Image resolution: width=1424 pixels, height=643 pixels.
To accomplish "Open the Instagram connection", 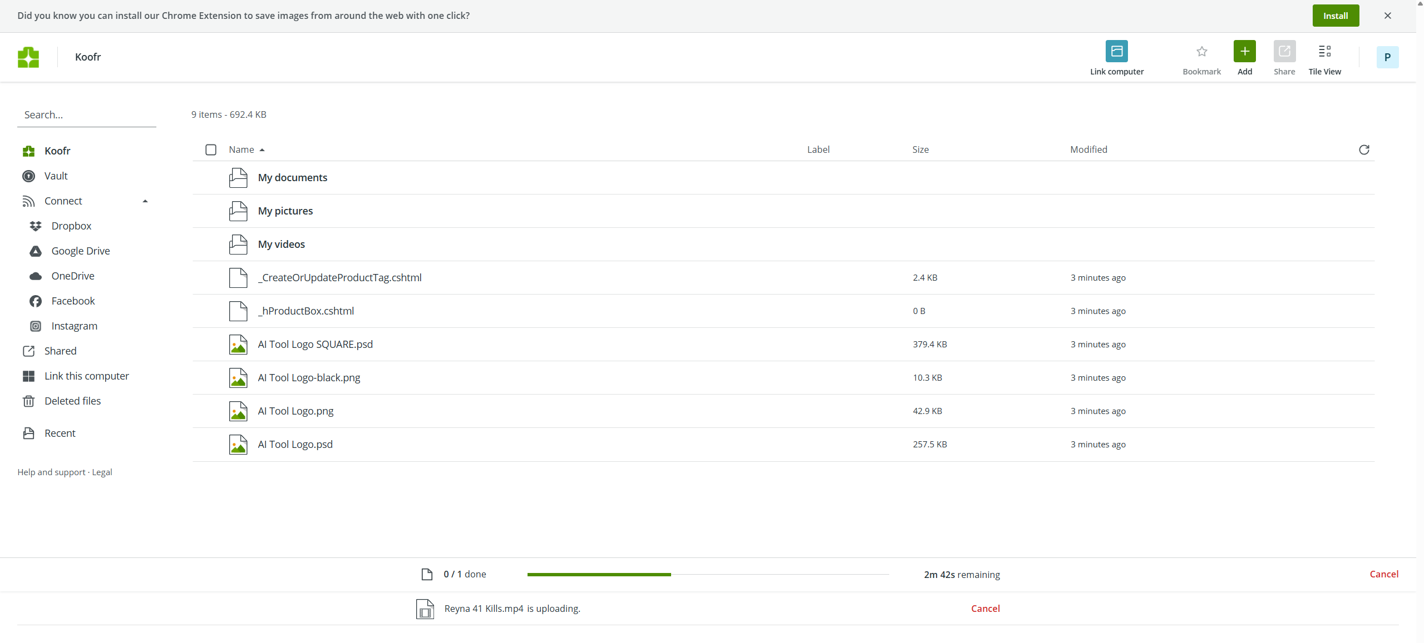I will tap(73, 326).
